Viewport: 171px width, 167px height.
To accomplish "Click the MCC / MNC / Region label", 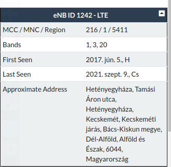I will 34,30.
